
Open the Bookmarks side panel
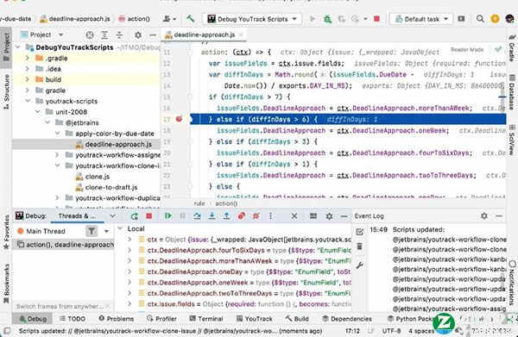6,283
